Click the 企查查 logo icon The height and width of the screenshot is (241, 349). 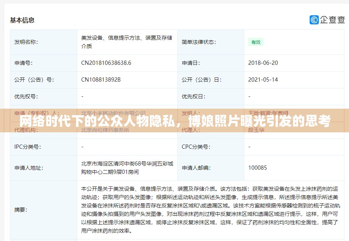point(314,20)
